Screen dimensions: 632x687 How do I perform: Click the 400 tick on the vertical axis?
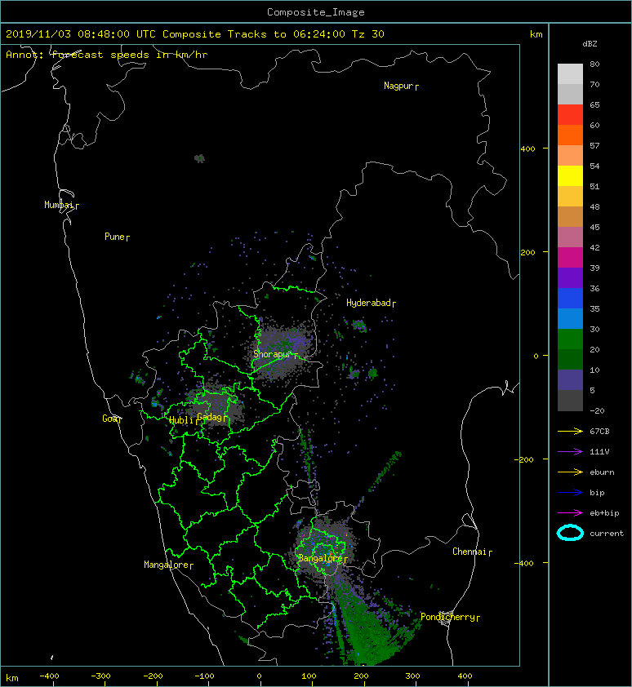pyautogui.click(x=527, y=148)
